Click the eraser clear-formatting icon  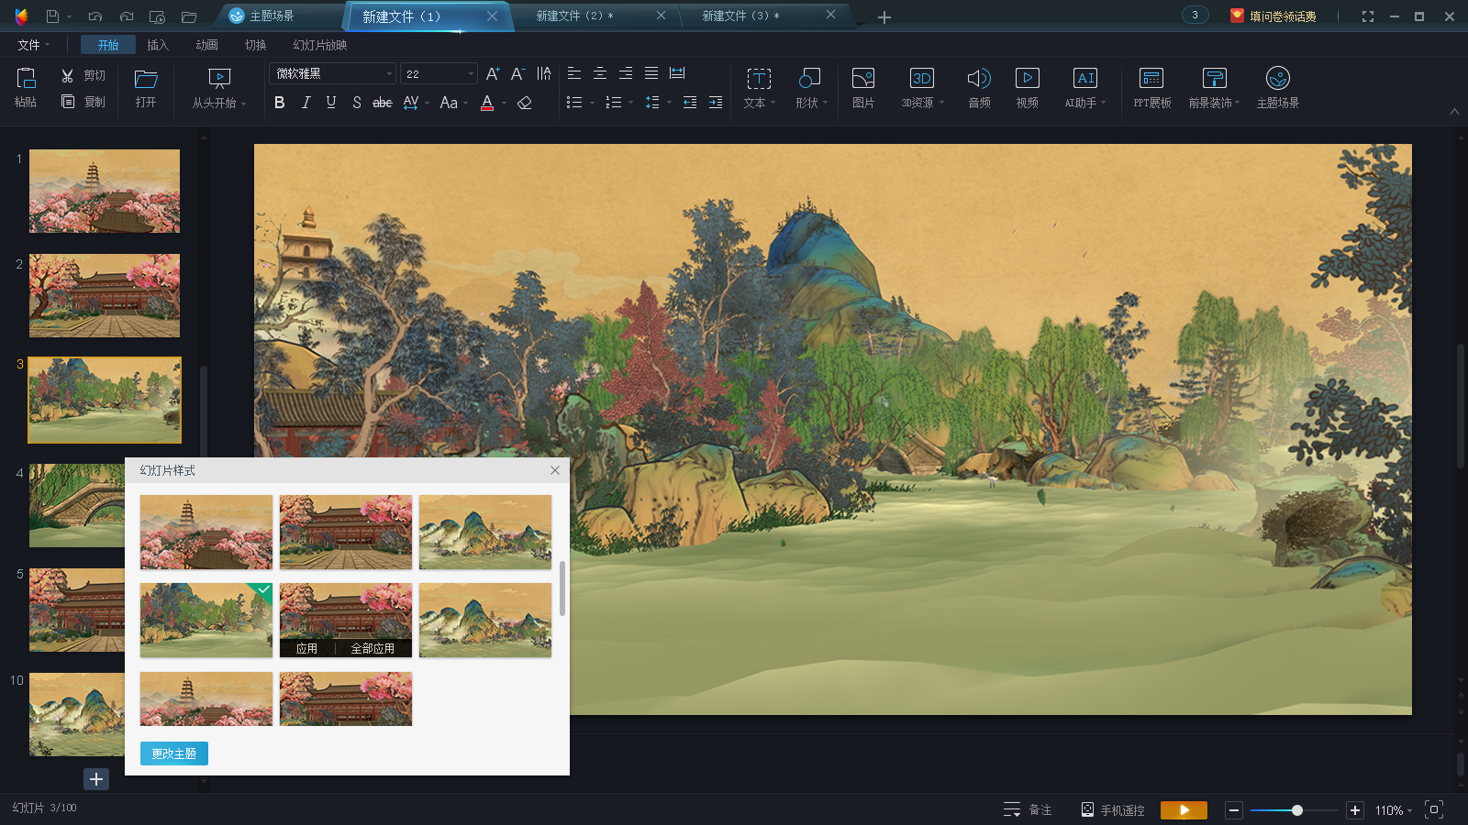coord(525,103)
